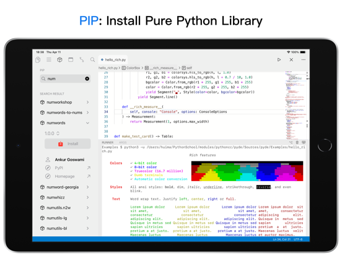Screen dimensions: 342x256
Task: Focus the PIP package search field
Action: coord(65,79)
